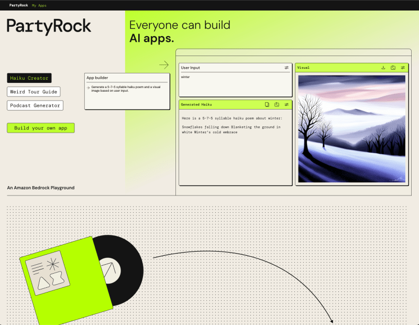The image size is (419, 325).
Task: Copy the Generated Haiku text
Action: coord(267,105)
